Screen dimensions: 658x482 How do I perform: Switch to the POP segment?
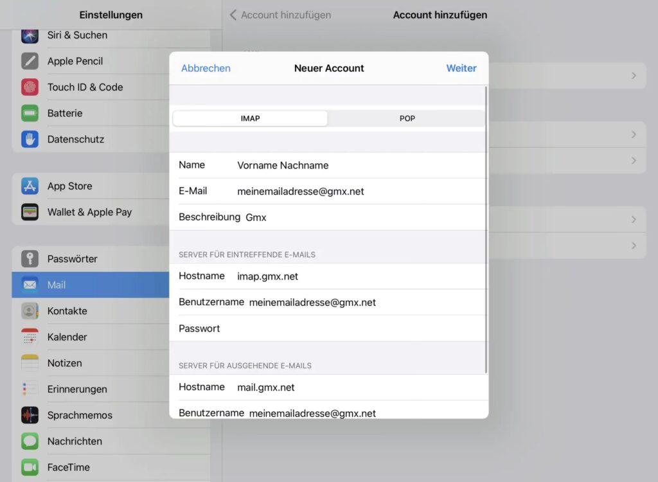tap(407, 119)
